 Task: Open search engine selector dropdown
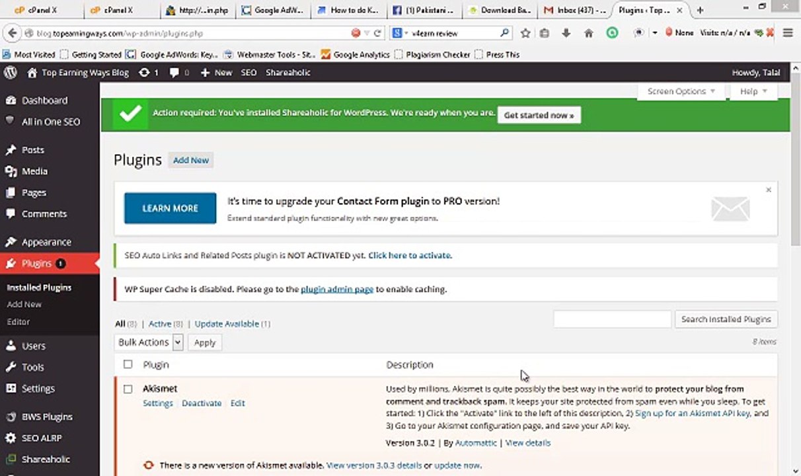coord(400,33)
